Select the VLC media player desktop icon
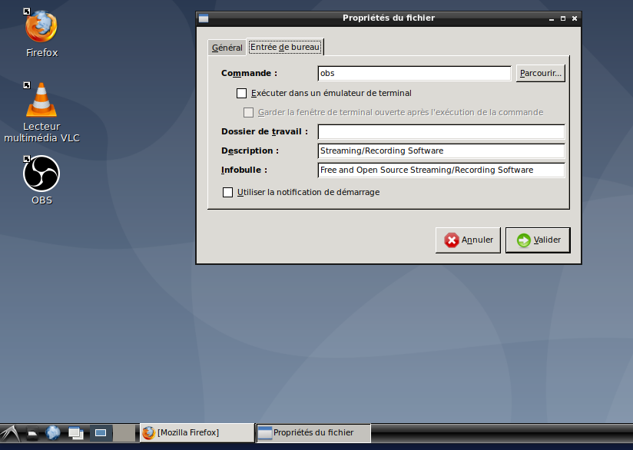 (41, 101)
